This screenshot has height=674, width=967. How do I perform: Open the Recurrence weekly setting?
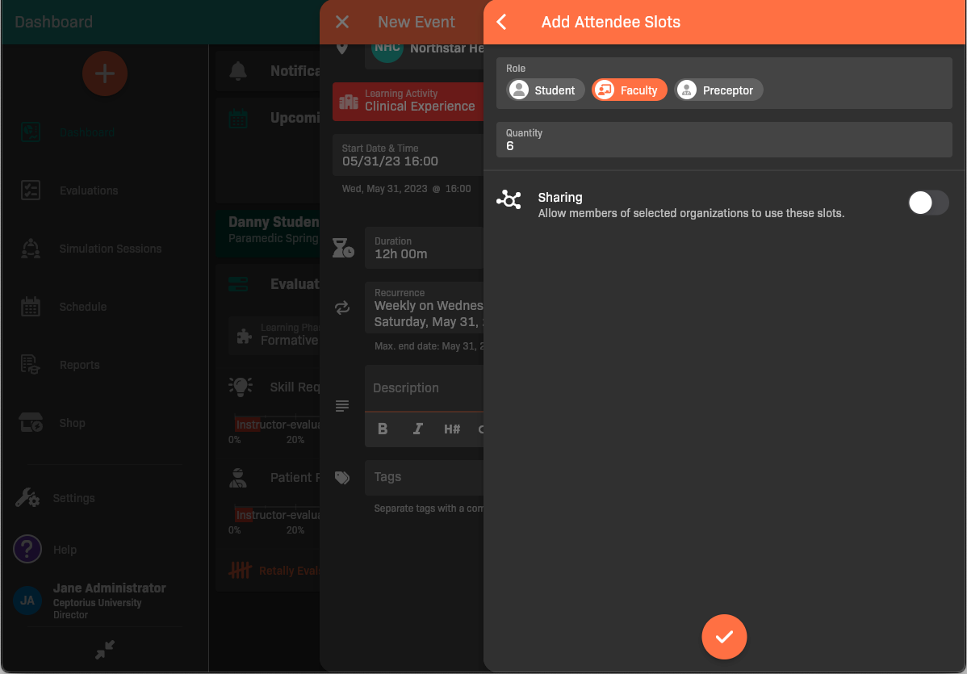point(424,307)
